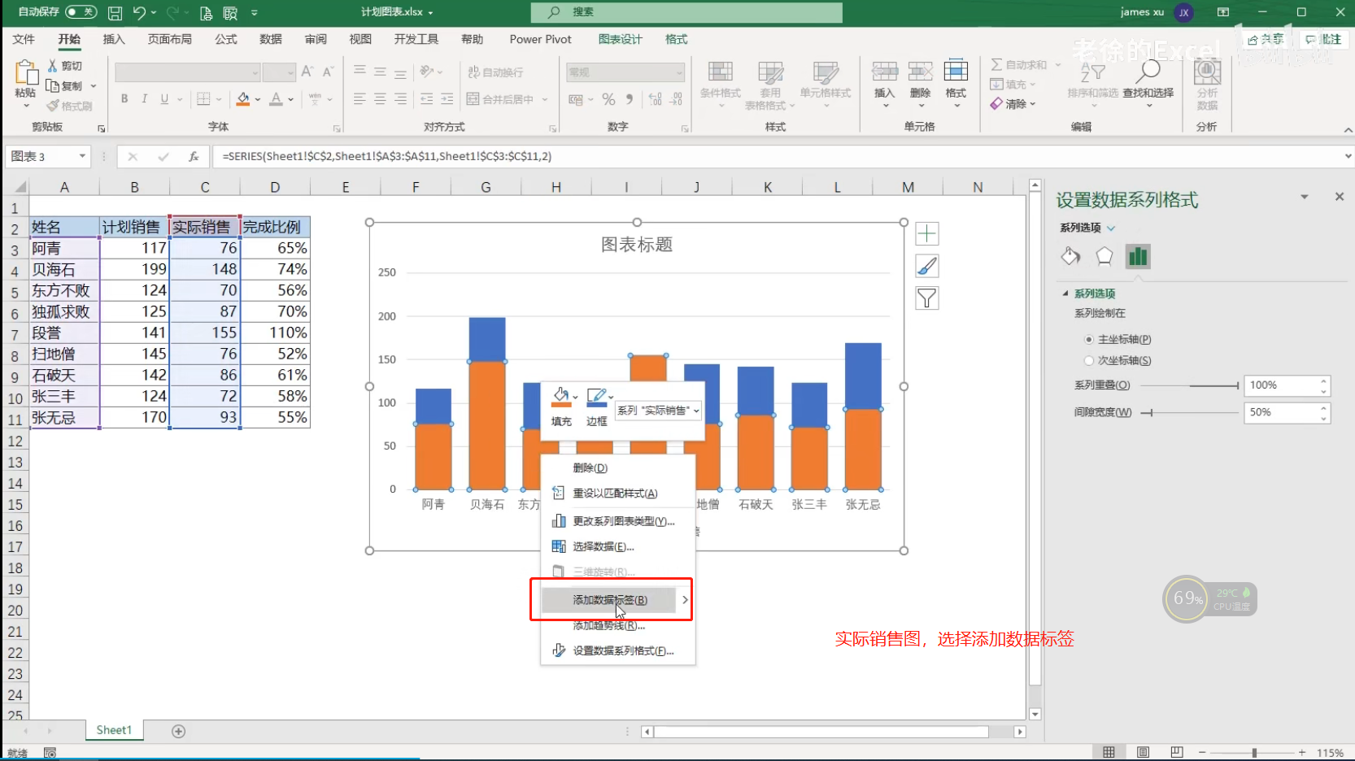Click the Save icon in title bar
Image resolution: width=1355 pixels, height=761 pixels.
(115, 12)
